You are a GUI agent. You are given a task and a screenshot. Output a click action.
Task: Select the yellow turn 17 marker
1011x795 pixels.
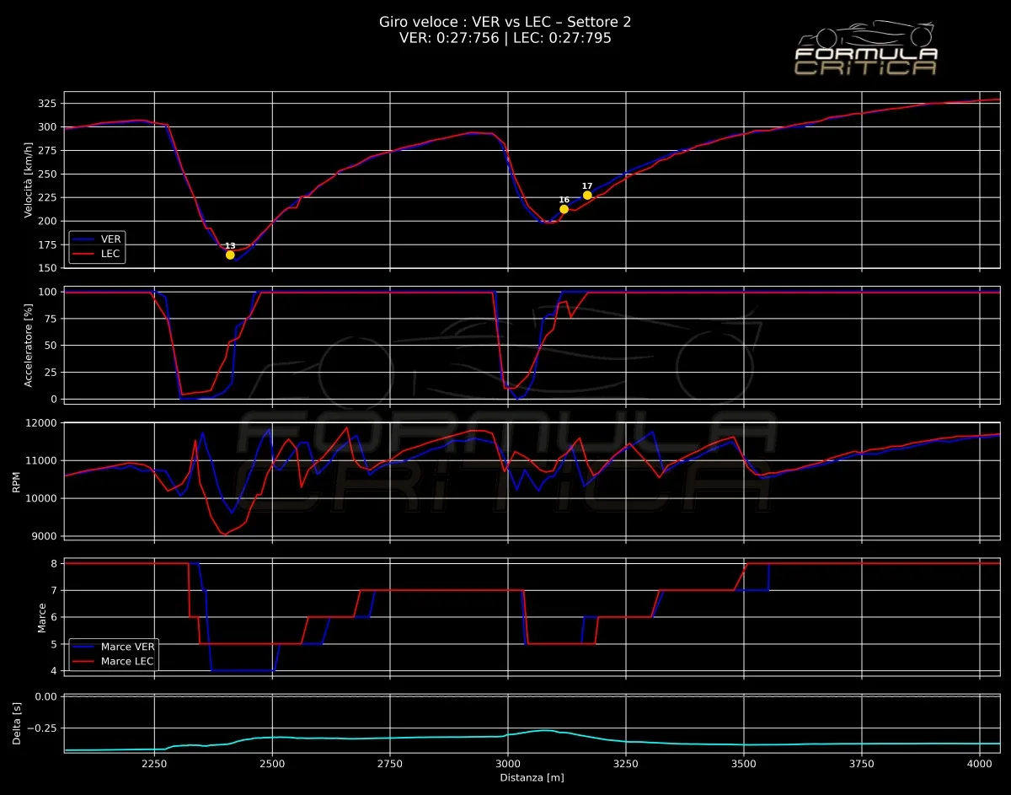point(587,195)
